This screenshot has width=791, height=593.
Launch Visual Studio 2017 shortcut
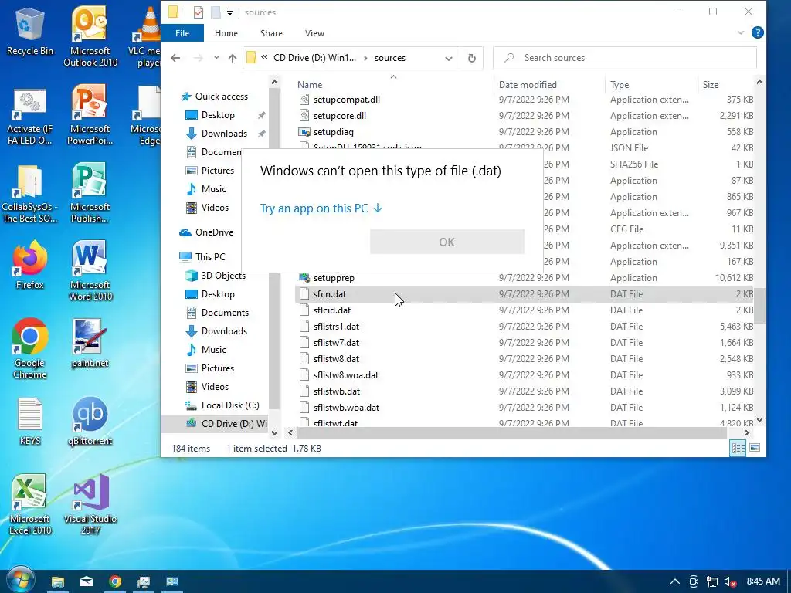pos(90,504)
